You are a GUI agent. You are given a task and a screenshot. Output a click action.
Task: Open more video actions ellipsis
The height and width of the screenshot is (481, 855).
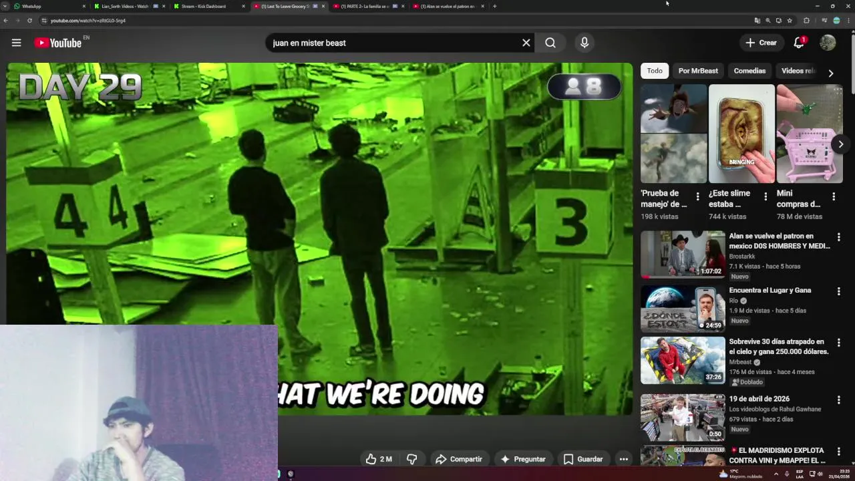click(623, 459)
